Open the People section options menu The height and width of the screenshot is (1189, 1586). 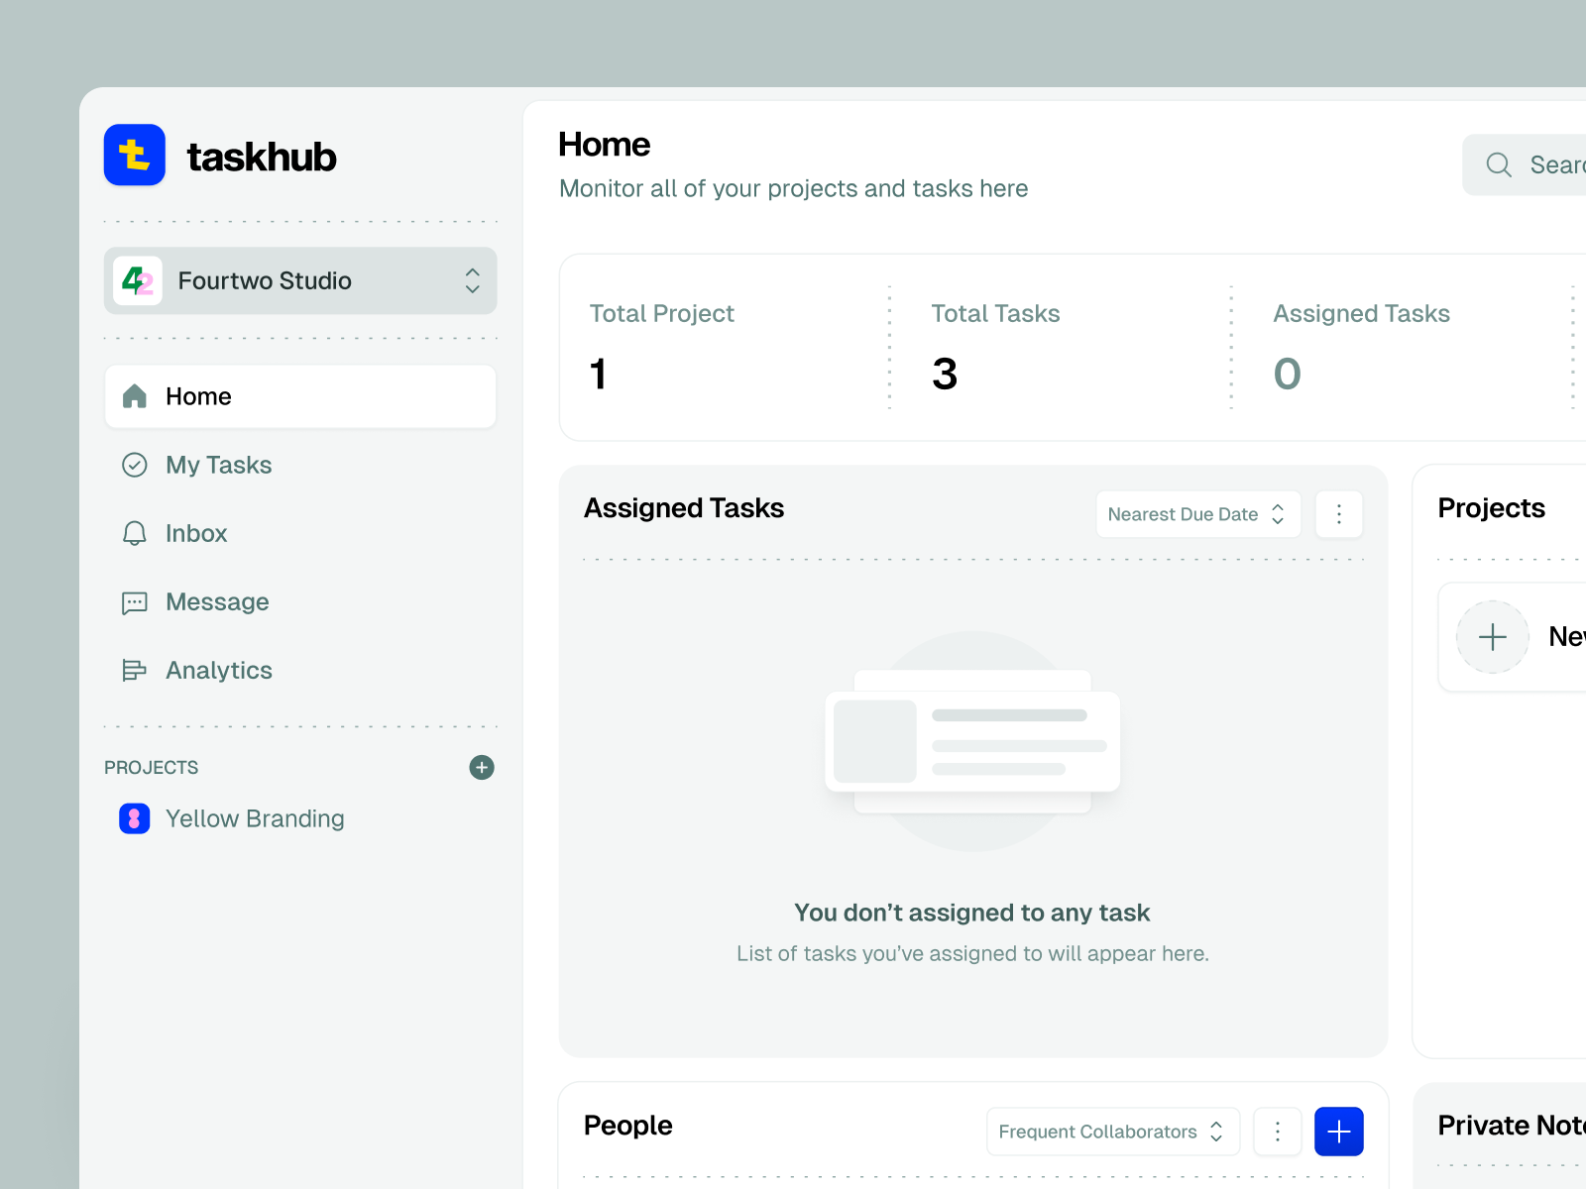coord(1278,1132)
